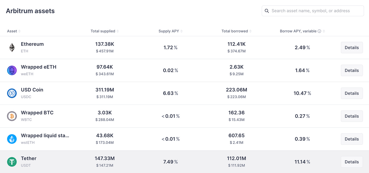
Task: Select the Wrapped liquid sta... asset name
Action: pos(45,136)
